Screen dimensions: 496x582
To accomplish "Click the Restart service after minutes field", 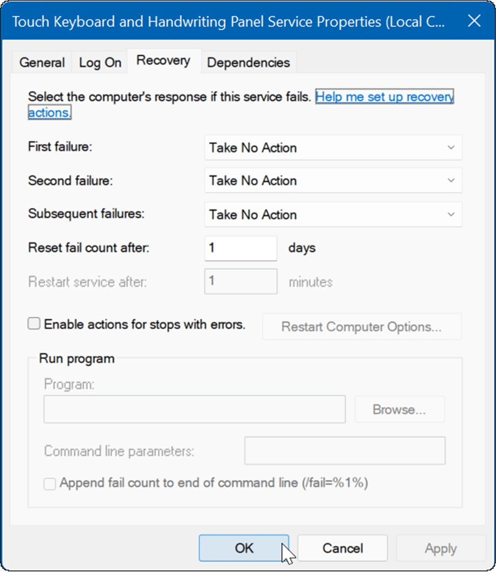I will point(241,282).
